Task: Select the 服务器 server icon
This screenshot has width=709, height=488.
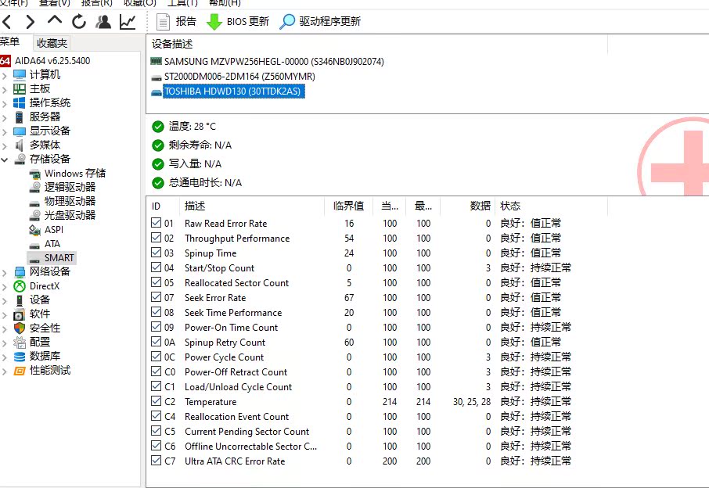Action: (20, 117)
